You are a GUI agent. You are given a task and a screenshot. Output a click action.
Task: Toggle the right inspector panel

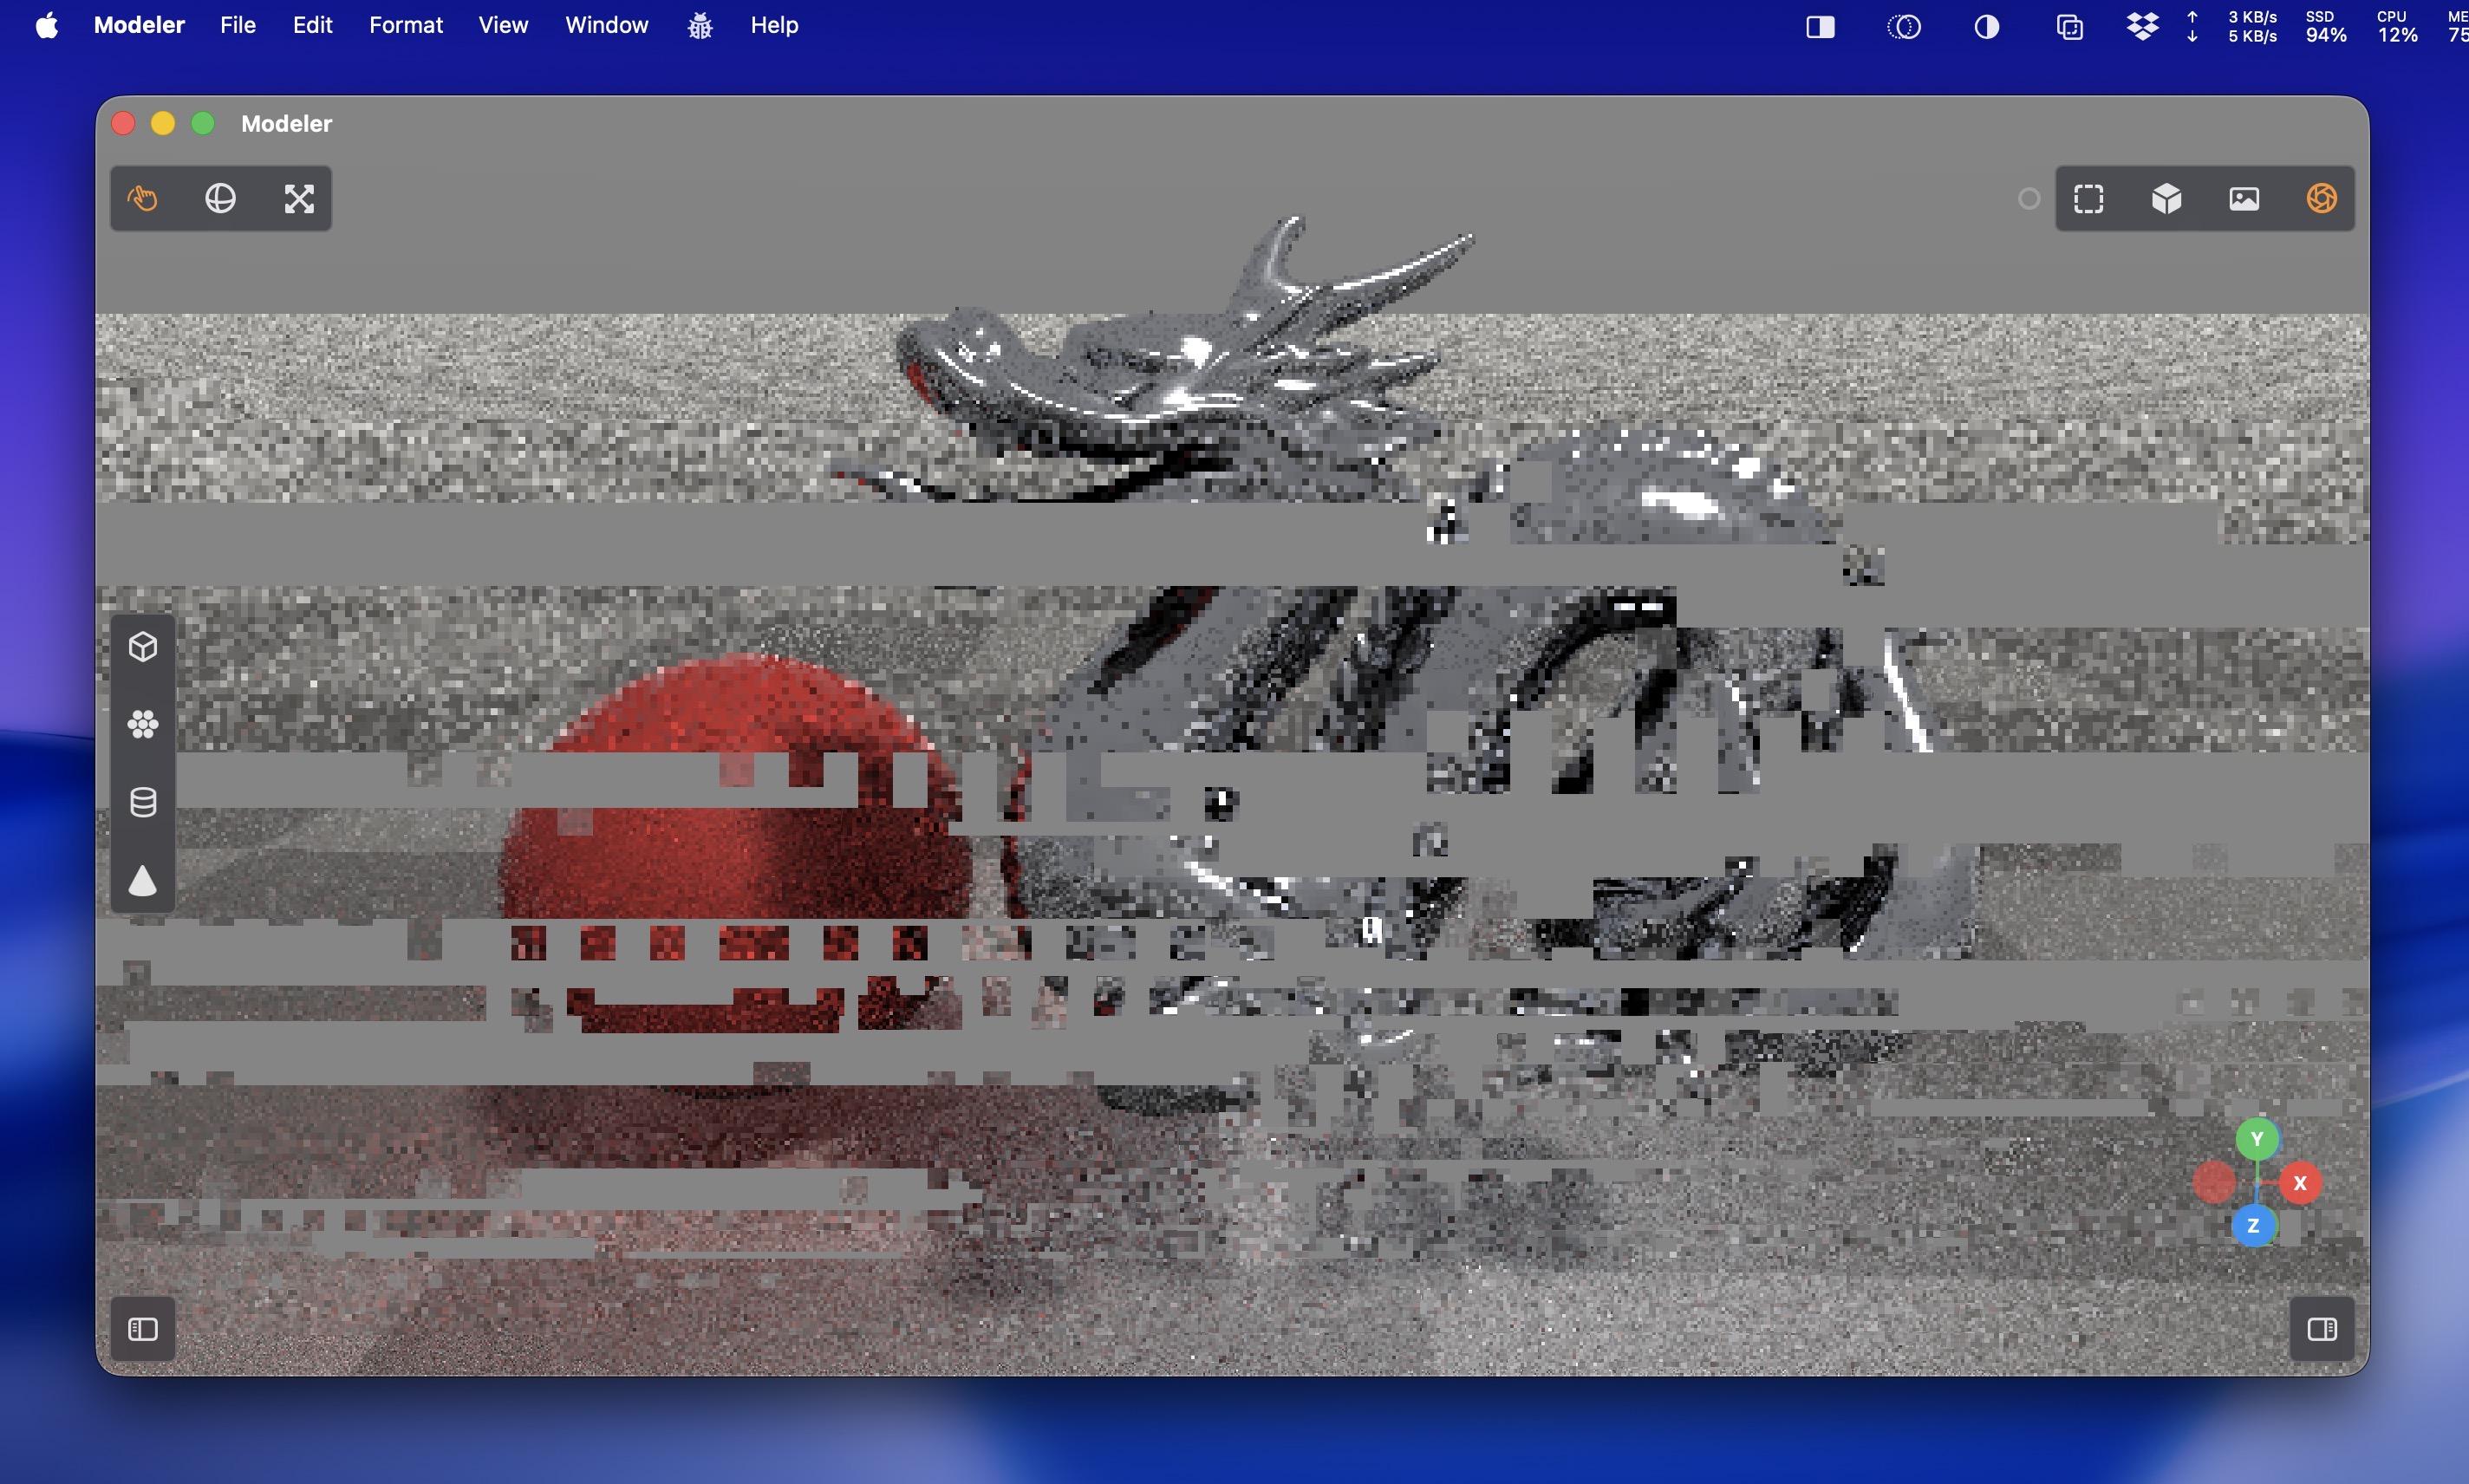[x=2322, y=1329]
